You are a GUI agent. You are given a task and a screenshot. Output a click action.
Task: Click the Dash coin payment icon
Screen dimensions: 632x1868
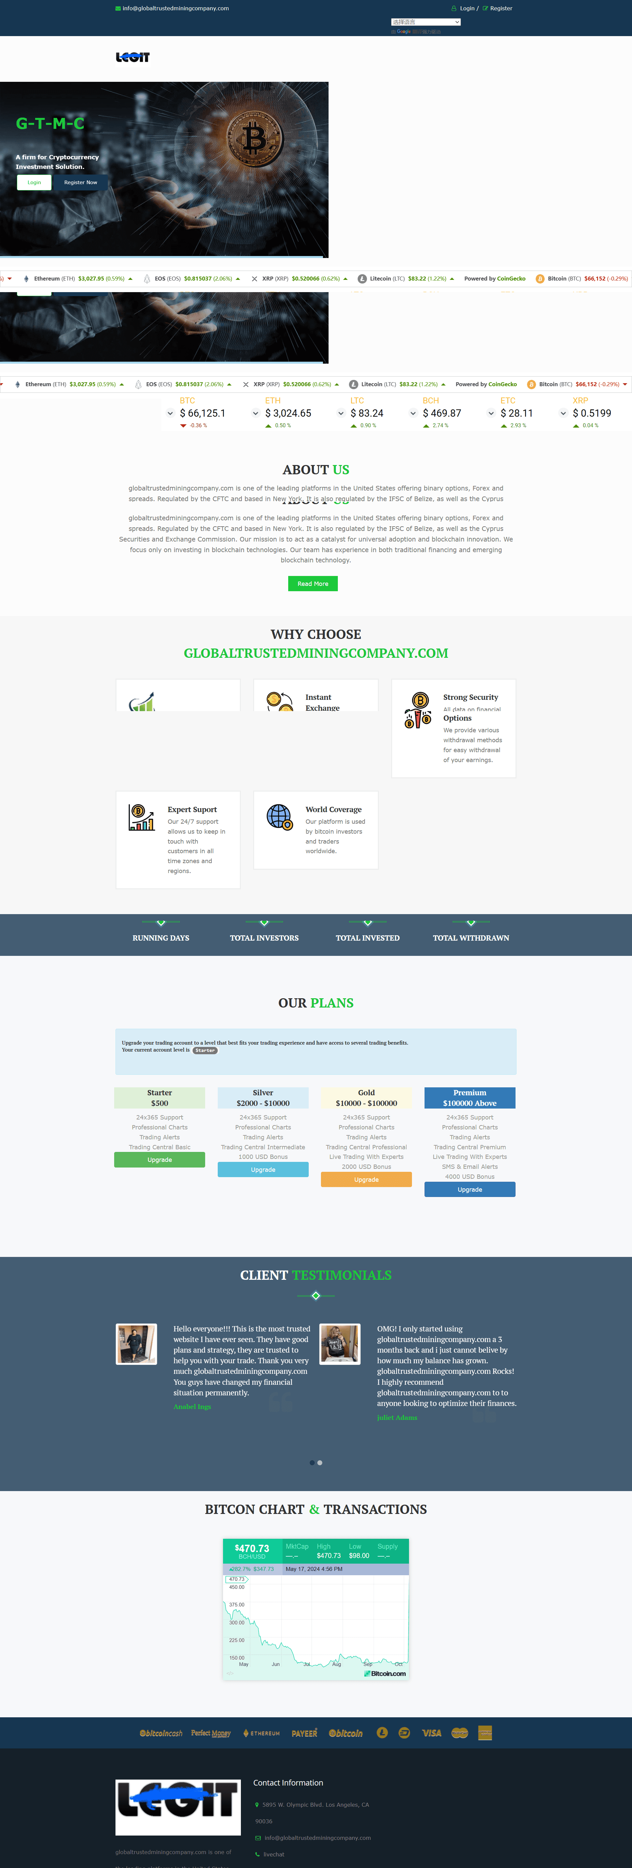(x=404, y=1733)
